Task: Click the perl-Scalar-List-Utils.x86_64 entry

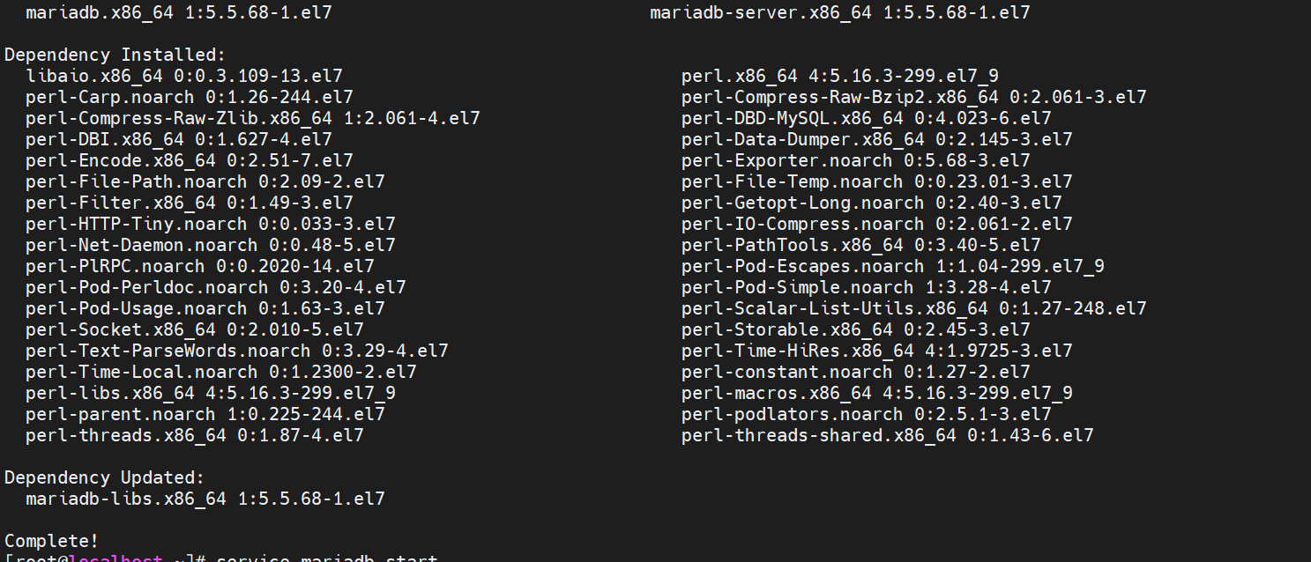Action: click(x=913, y=308)
